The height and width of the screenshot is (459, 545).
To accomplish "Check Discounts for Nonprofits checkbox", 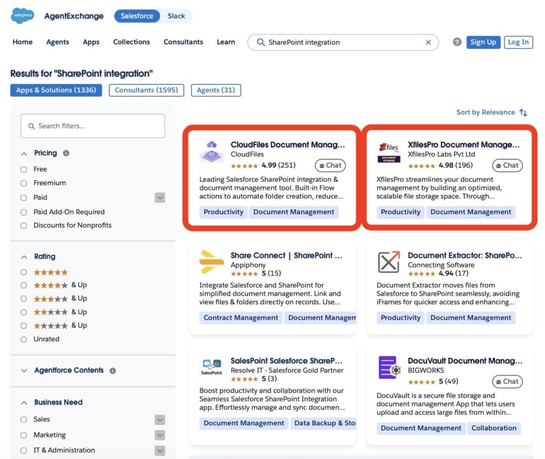I will point(23,226).
